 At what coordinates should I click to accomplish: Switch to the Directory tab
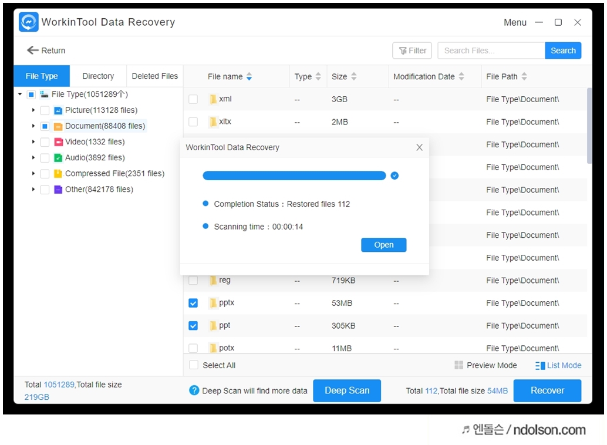pos(98,76)
